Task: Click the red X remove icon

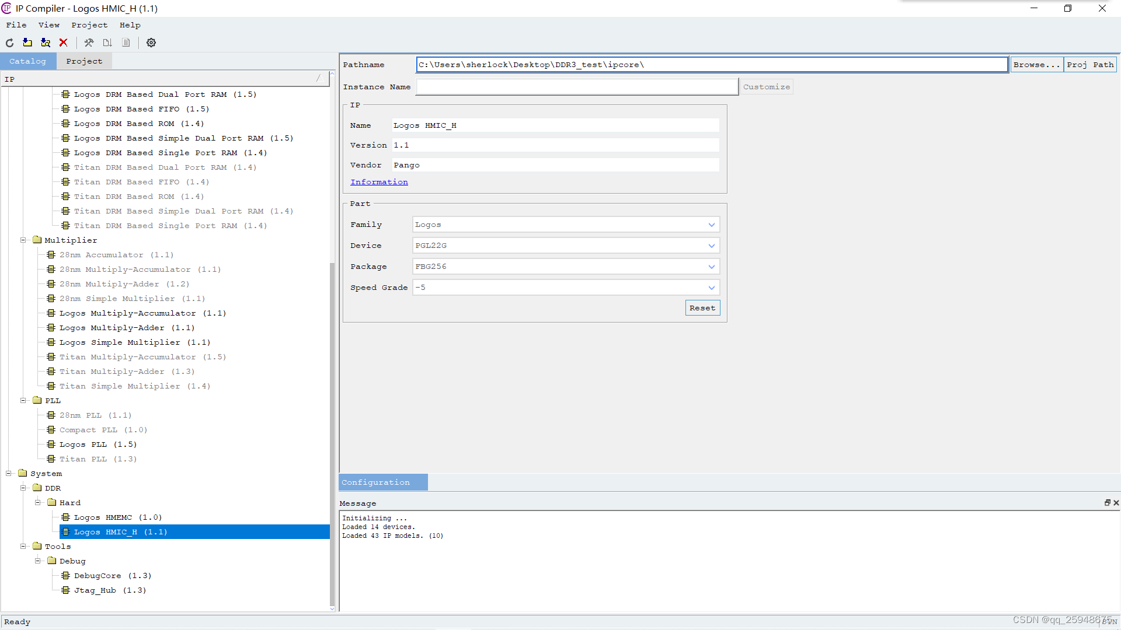Action: (64, 43)
